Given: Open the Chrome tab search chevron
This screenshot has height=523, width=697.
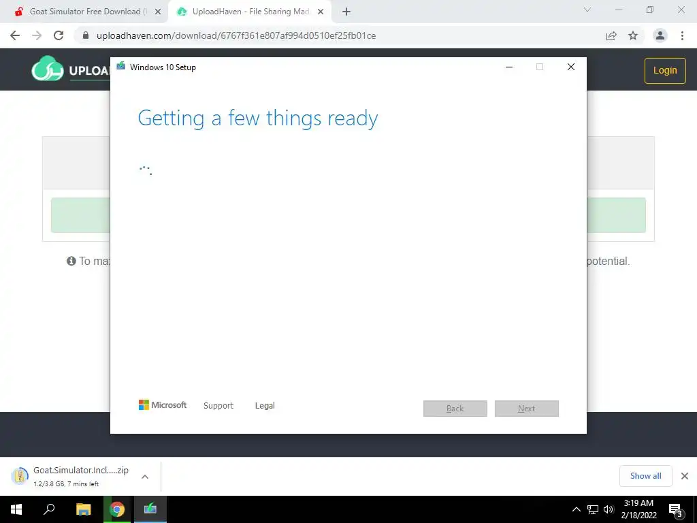Looking at the screenshot, I should point(587,10).
